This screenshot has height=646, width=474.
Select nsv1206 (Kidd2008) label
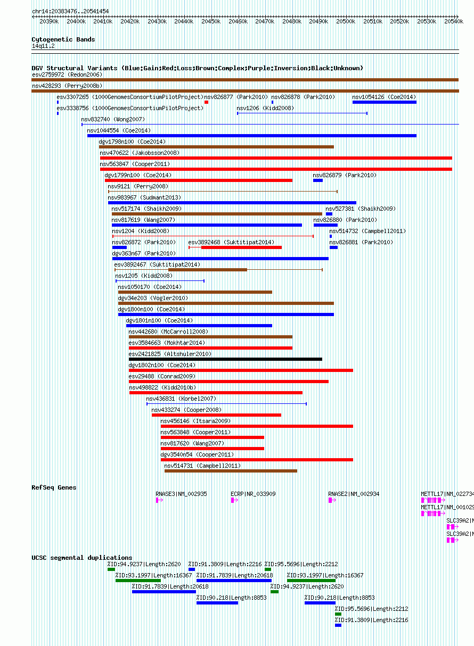265,108
